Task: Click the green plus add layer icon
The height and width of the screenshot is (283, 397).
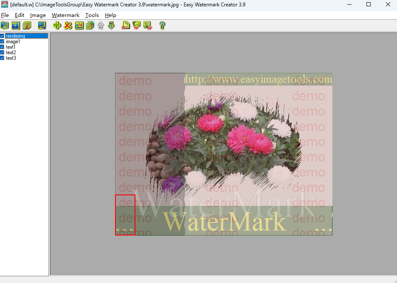Action: click(57, 26)
